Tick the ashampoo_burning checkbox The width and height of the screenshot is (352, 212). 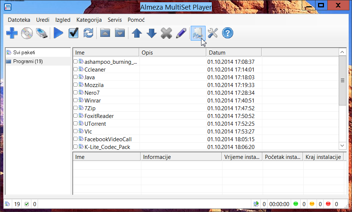coord(75,62)
